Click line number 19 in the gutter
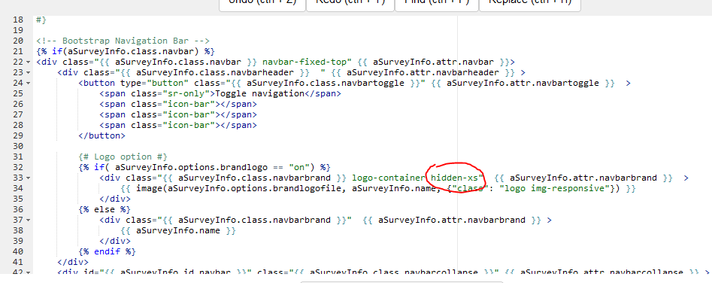The height and width of the screenshot is (283, 712). (18, 30)
